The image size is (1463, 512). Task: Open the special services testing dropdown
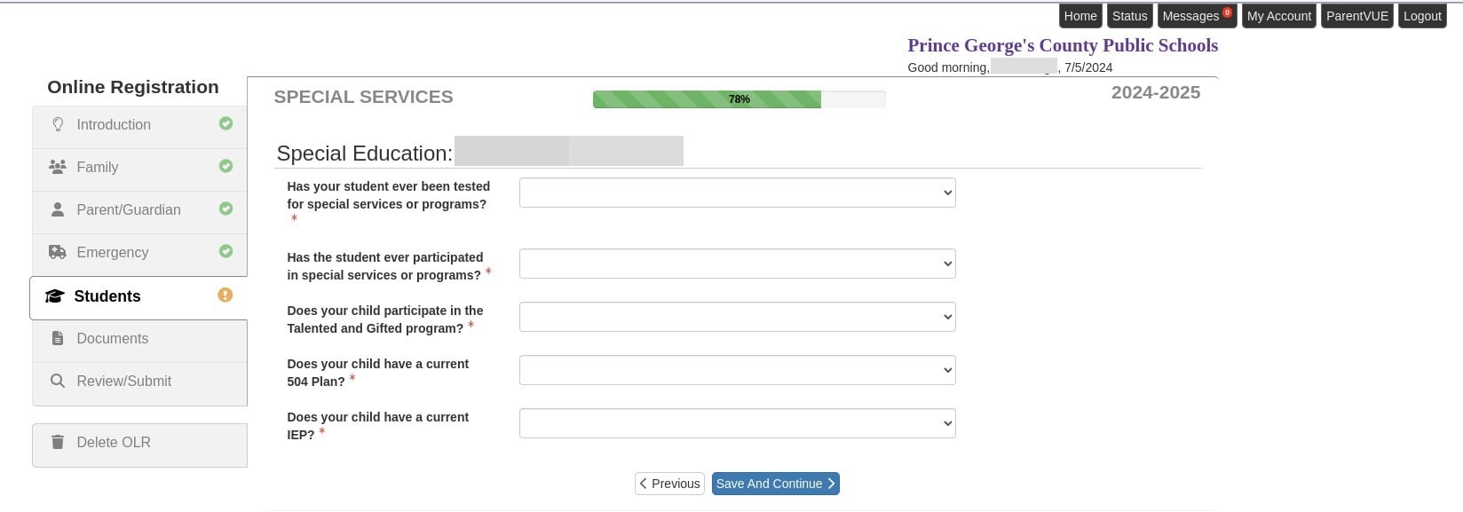pos(737,192)
